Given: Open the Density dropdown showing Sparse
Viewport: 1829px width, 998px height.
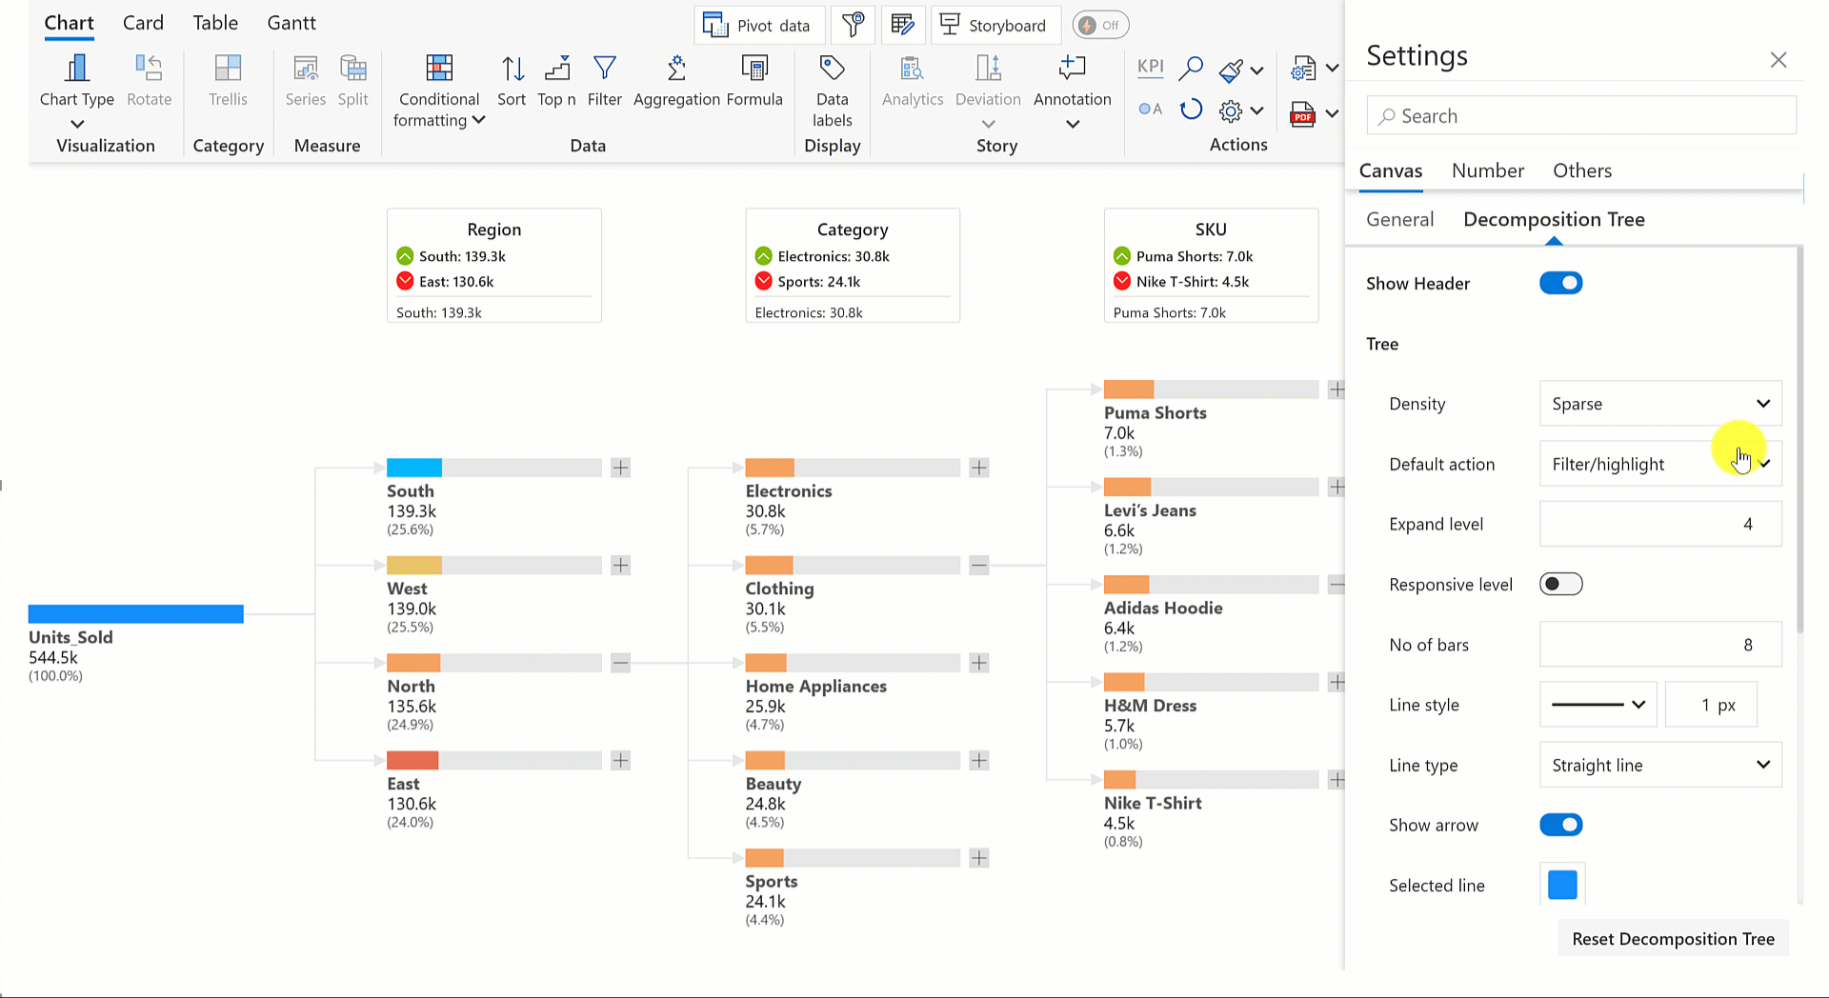Looking at the screenshot, I should (1659, 404).
